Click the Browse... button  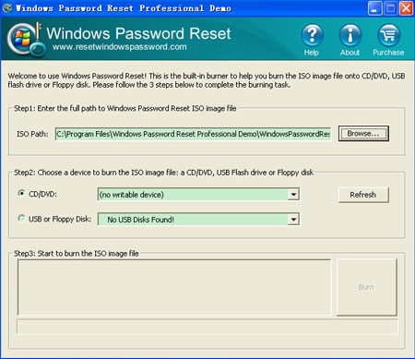(x=363, y=134)
